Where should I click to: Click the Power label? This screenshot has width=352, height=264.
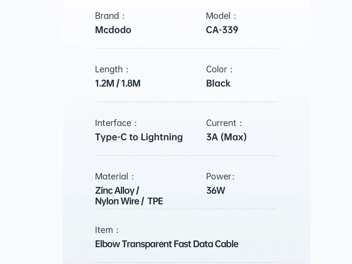click(x=220, y=176)
